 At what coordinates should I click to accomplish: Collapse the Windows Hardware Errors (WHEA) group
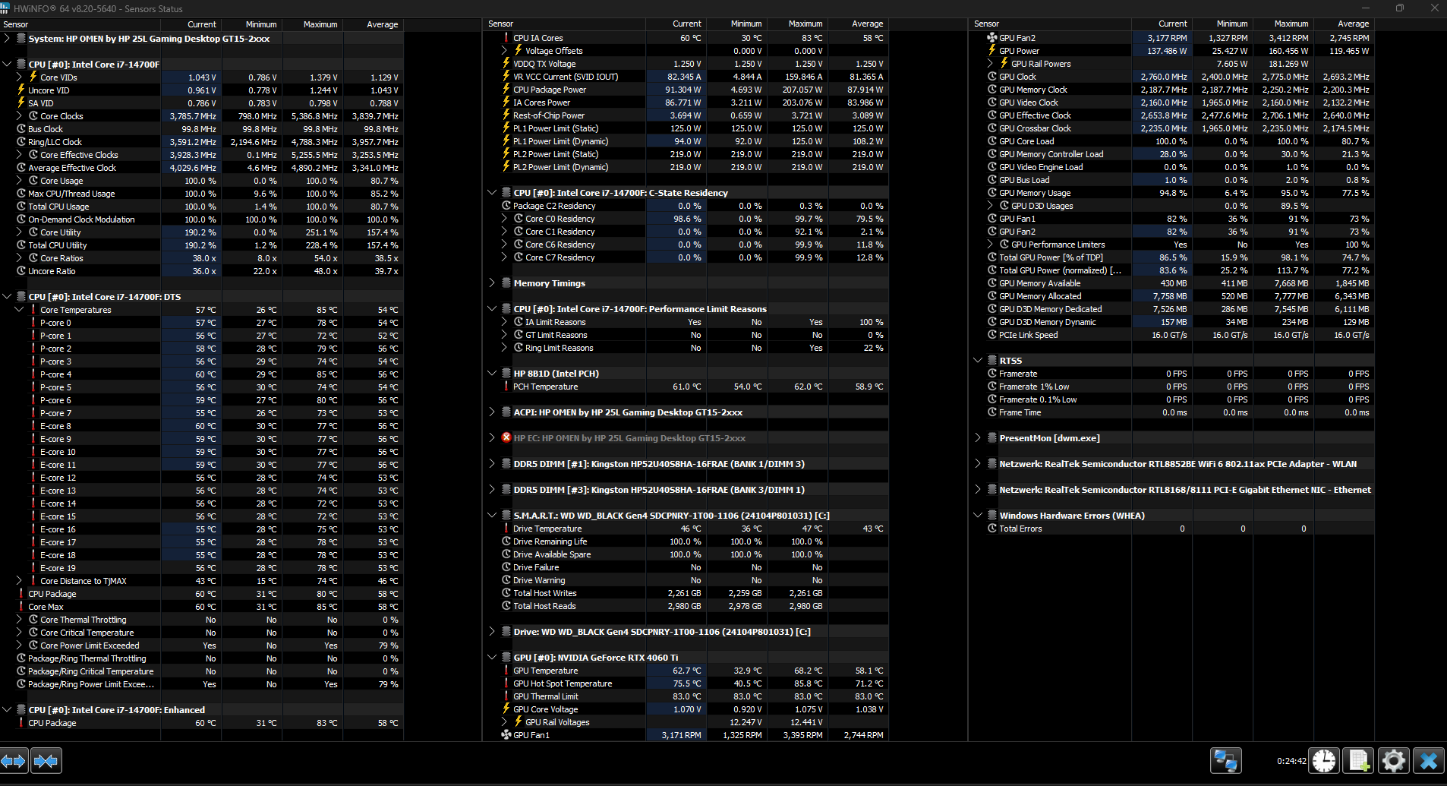click(978, 516)
